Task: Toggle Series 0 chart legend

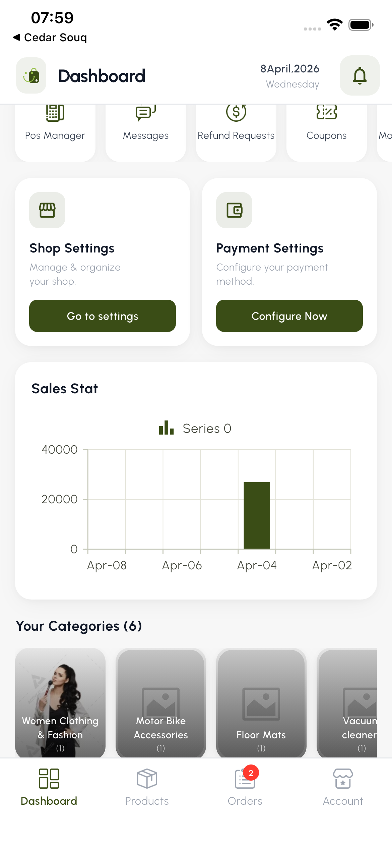Action: (196, 428)
